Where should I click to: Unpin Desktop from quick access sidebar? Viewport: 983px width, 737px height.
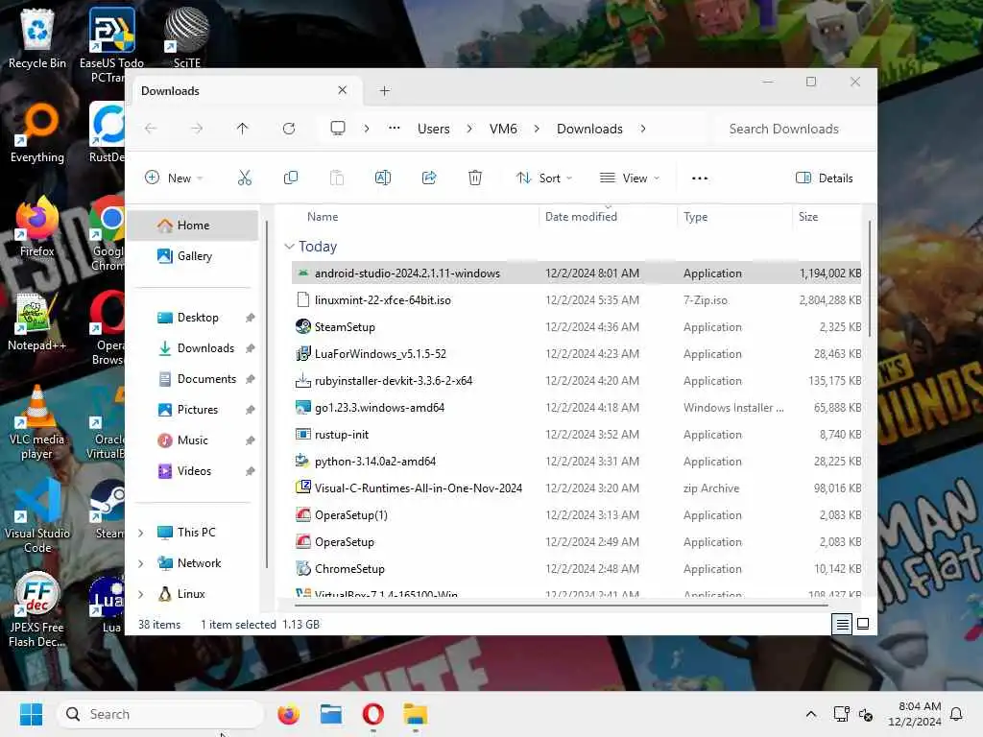pyautogui.click(x=251, y=318)
